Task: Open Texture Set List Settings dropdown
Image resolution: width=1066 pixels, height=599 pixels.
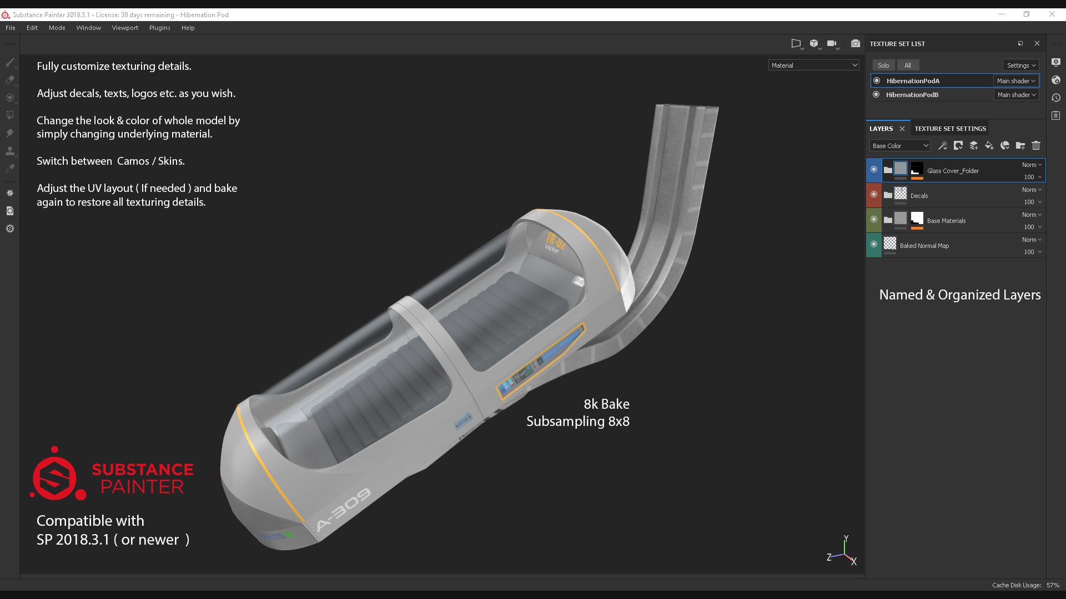Action: pos(1021,65)
